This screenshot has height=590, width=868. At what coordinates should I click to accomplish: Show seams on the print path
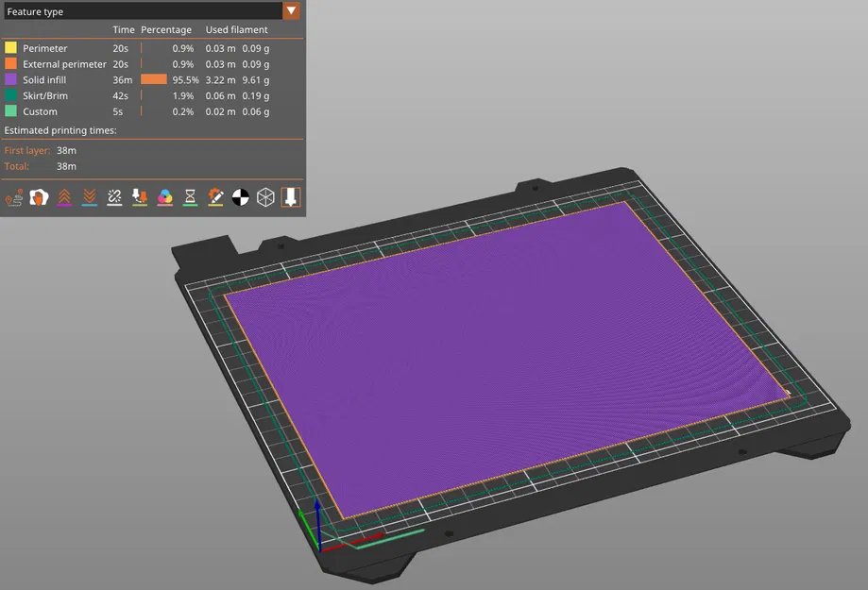pyautogui.click(x=114, y=196)
